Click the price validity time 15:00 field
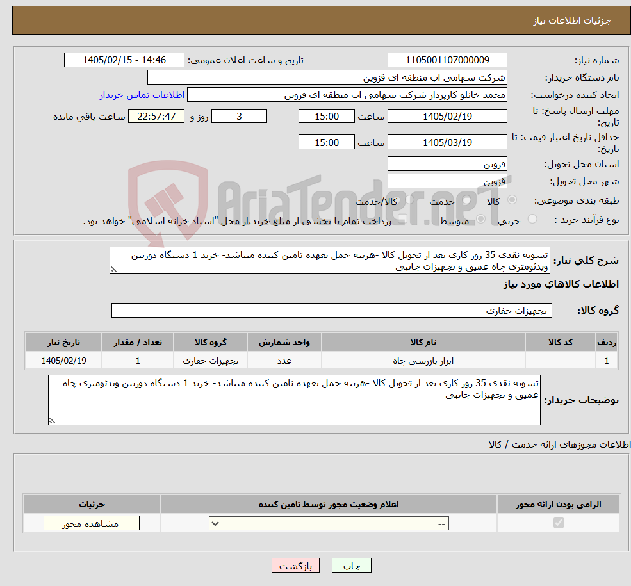Screen dimensions: 631x586 [326, 142]
